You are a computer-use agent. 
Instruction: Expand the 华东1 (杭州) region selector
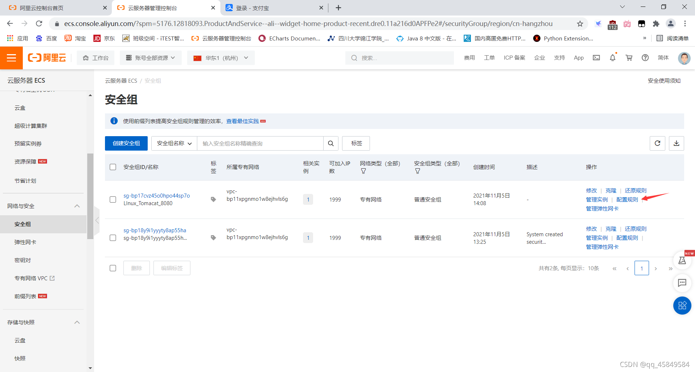point(221,58)
